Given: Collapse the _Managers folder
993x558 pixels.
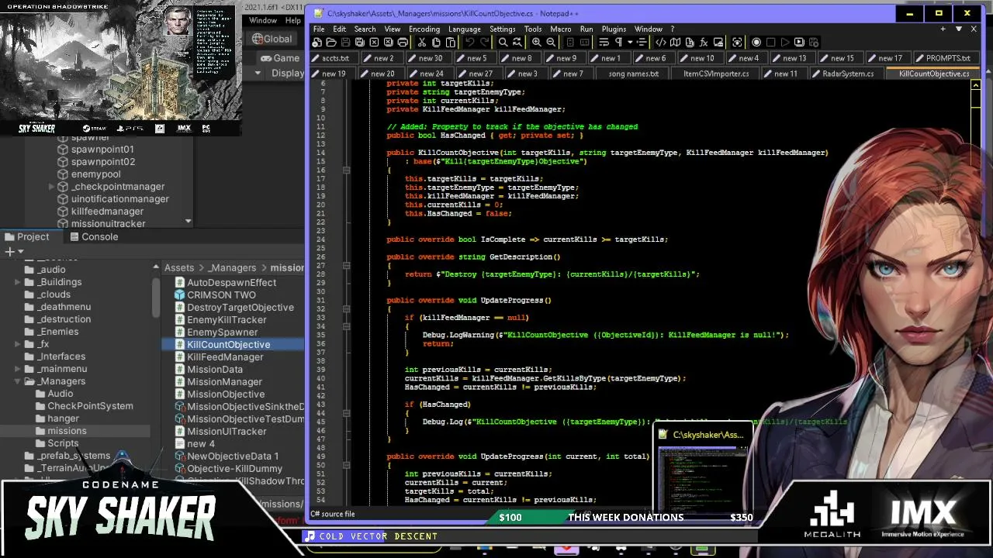Looking at the screenshot, I should click(19, 381).
